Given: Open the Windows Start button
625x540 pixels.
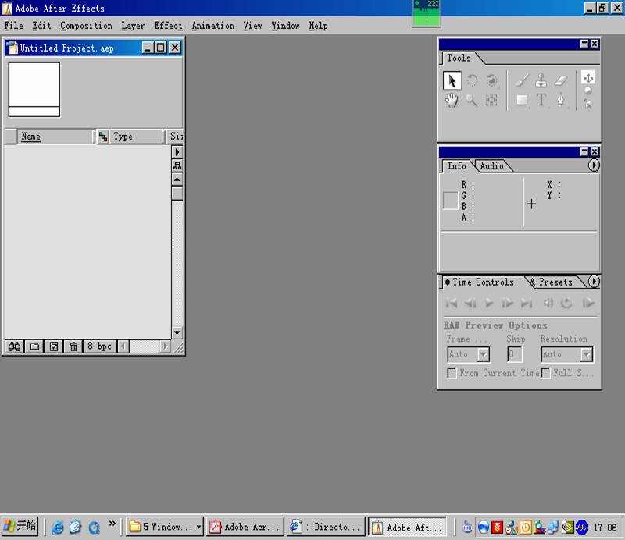Looking at the screenshot, I should click(x=20, y=527).
